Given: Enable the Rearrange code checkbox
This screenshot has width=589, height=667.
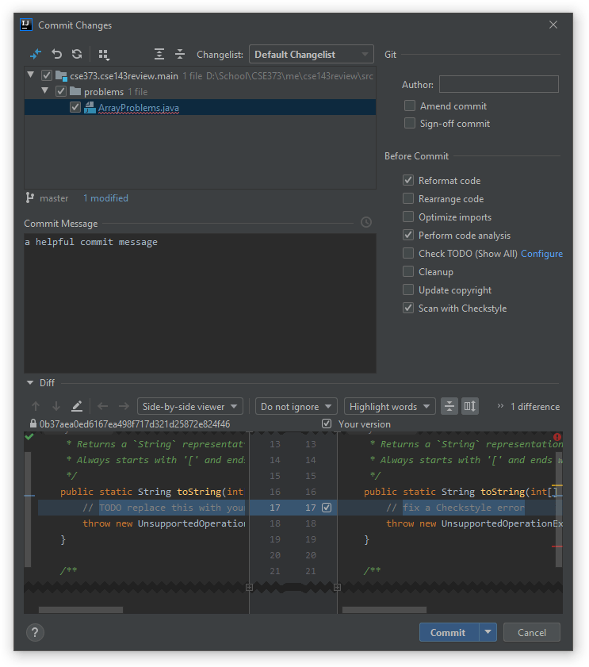Looking at the screenshot, I should [x=408, y=198].
